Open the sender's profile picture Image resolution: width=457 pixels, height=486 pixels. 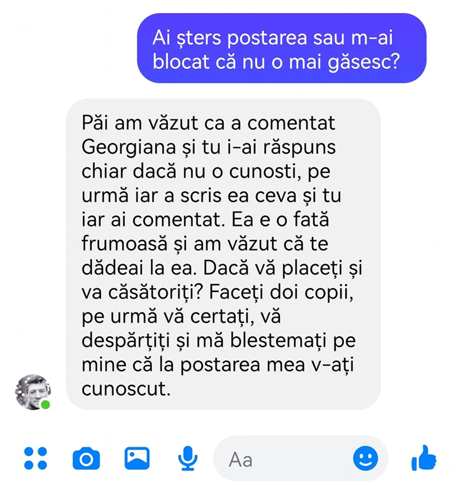coord(33,392)
